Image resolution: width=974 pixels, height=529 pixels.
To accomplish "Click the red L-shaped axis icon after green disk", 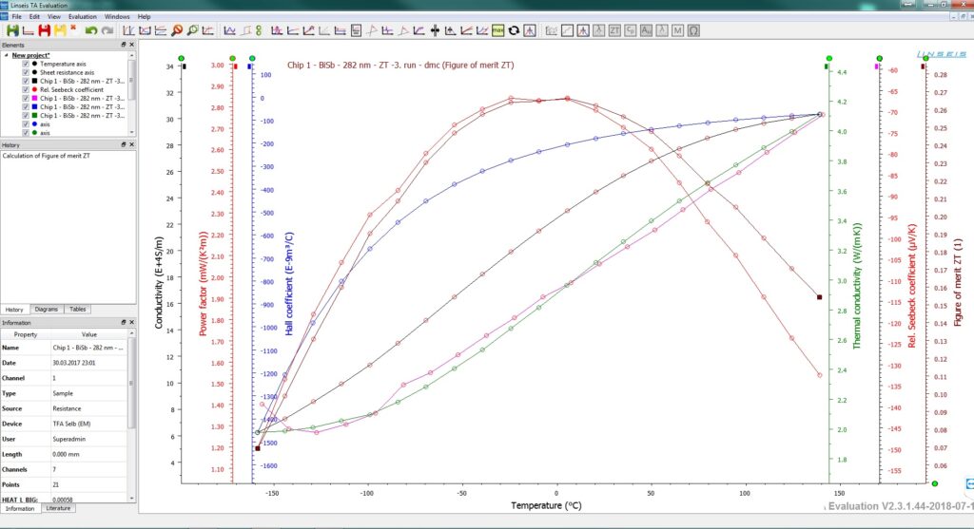I will (28, 30).
